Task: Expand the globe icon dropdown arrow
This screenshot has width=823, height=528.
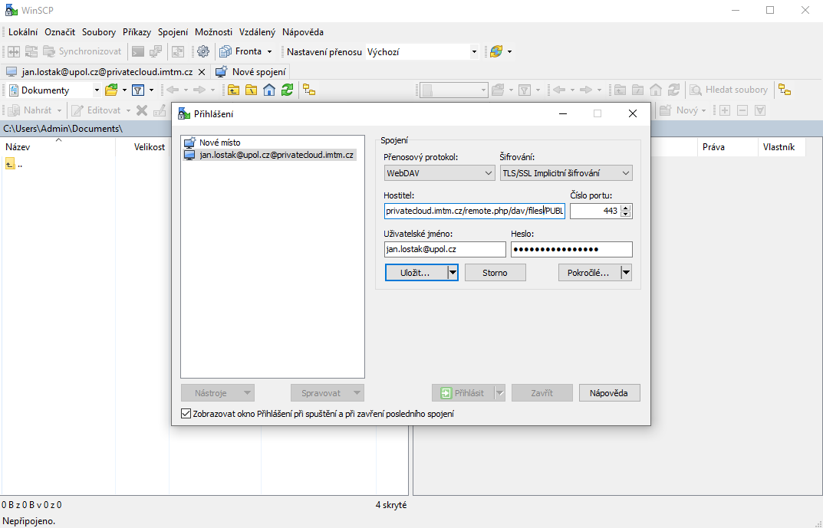Action: [509, 51]
